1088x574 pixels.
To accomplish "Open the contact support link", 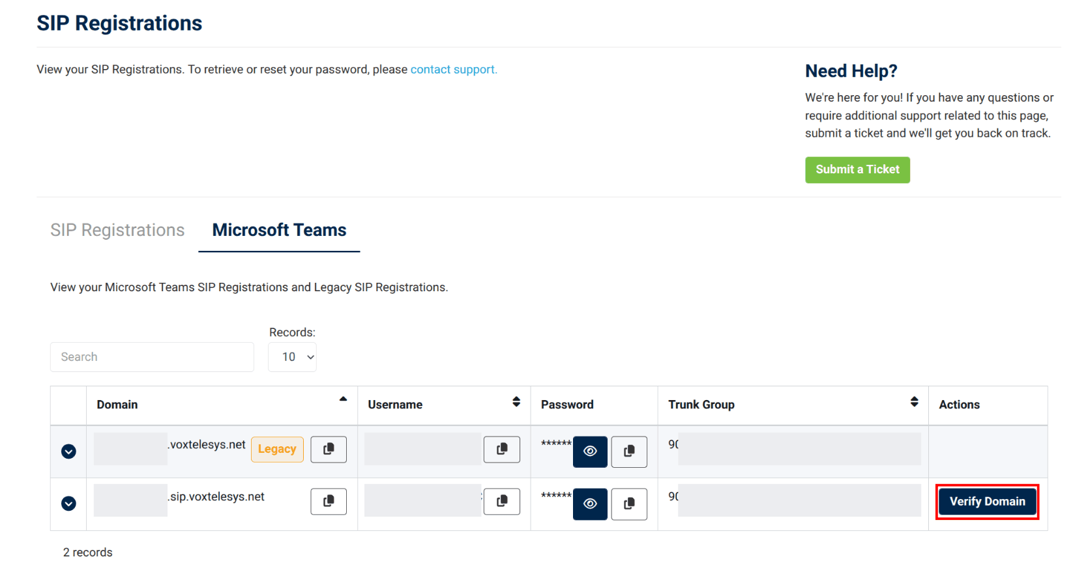I will 454,70.
